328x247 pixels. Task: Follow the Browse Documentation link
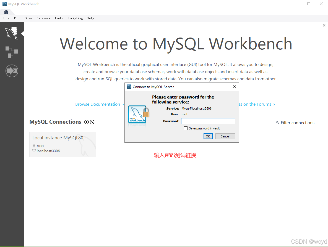99,104
